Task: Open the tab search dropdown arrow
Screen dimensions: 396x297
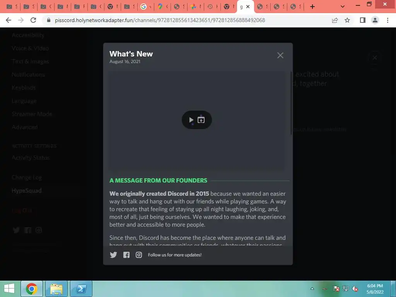Action: [x=343, y=7]
